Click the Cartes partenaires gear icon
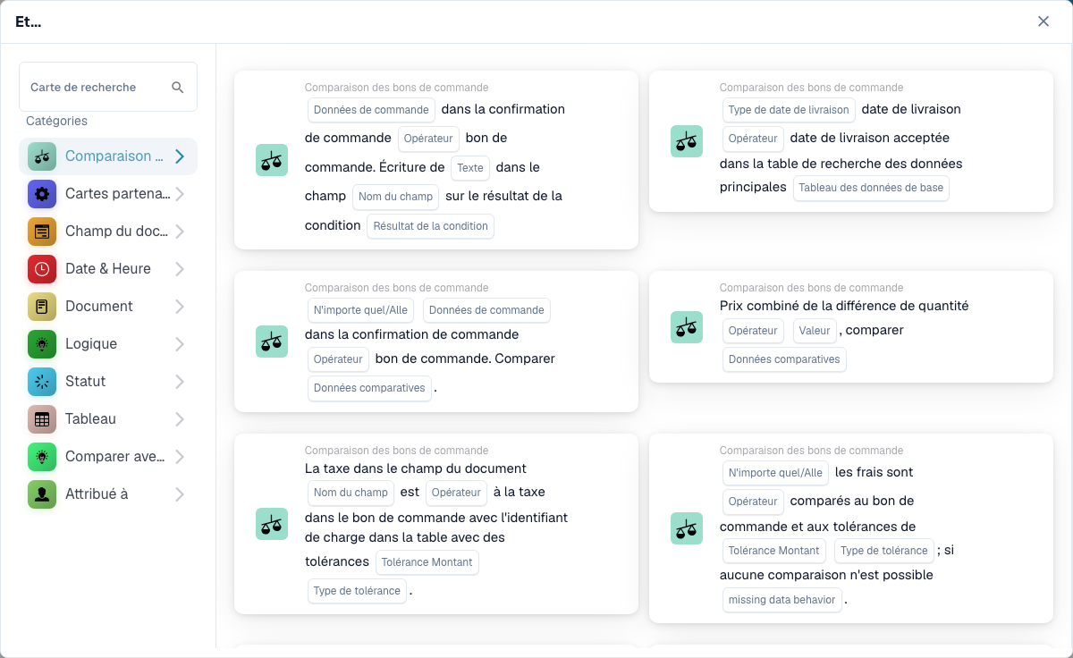Image resolution: width=1073 pixels, height=658 pixels. (x=42, y=194)
